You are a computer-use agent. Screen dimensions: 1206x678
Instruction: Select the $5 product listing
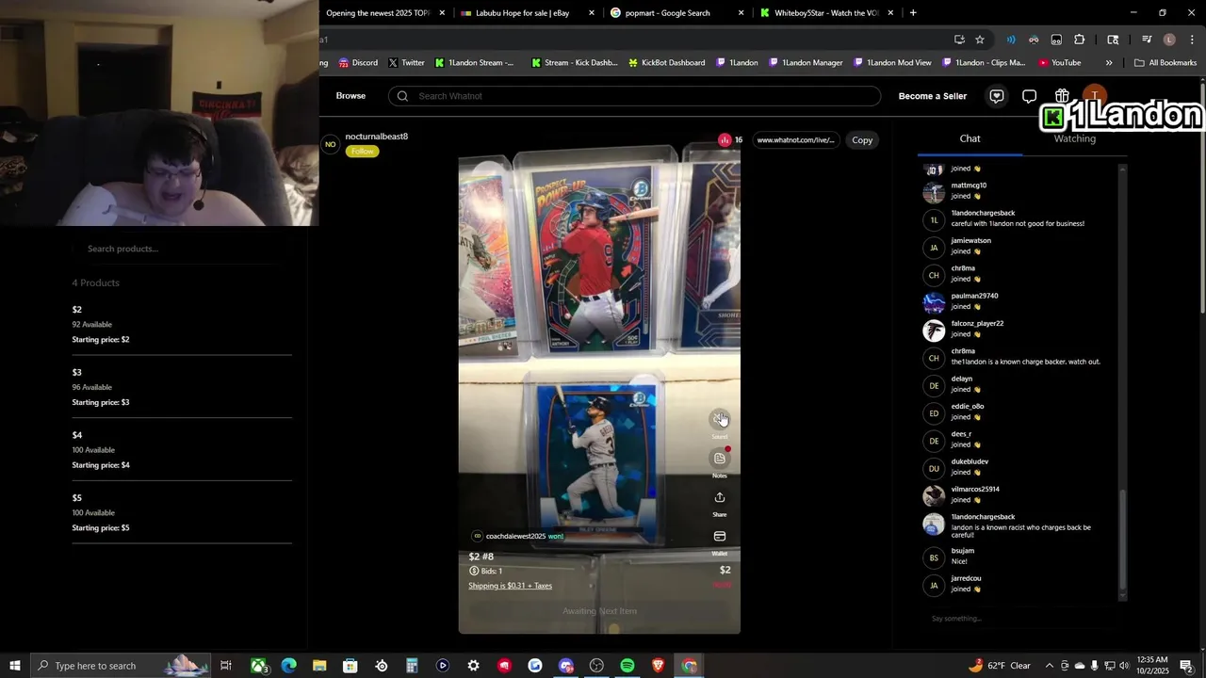pos(182,512)
